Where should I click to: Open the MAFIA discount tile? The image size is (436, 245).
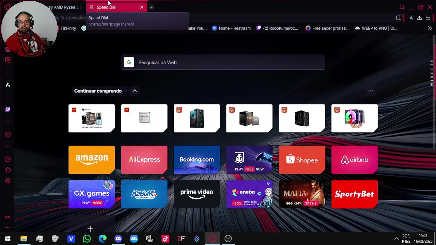coord(302,194)
